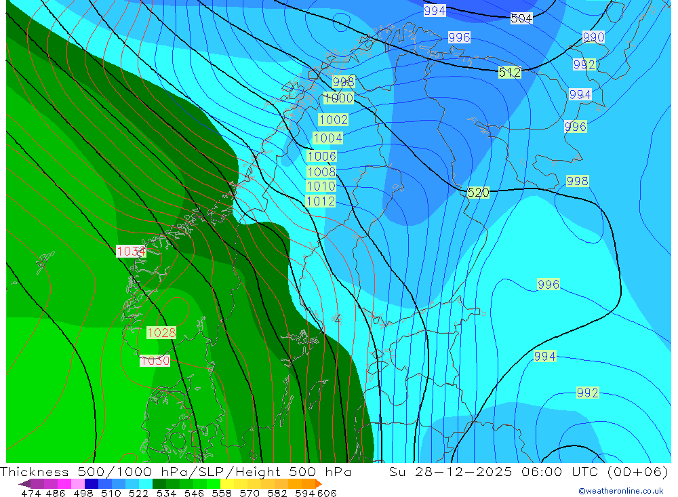Viewport: 678px width, 497px height.
Task: Click the bright lime green legend swatch
Action: pos(214,483)
